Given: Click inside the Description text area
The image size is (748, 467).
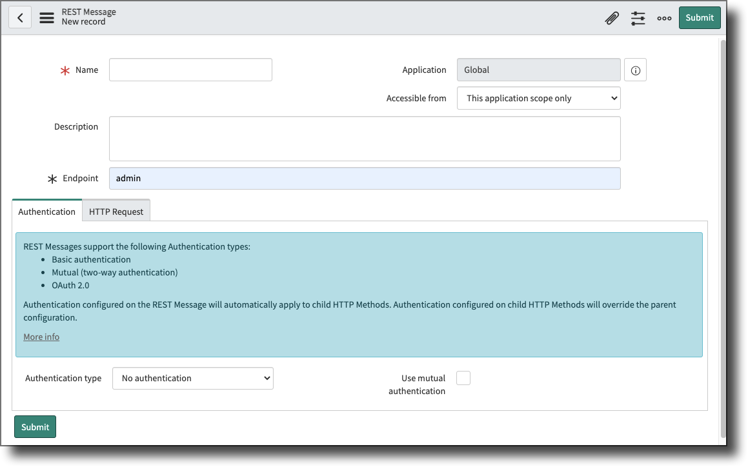Looking at the screenshot, I should (x=365, y=137).
